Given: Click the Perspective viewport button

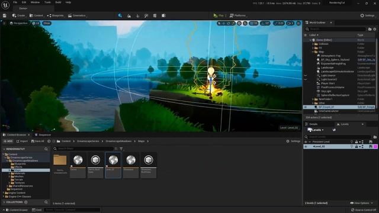Looking at the screenshot, I should pos(18,23).
